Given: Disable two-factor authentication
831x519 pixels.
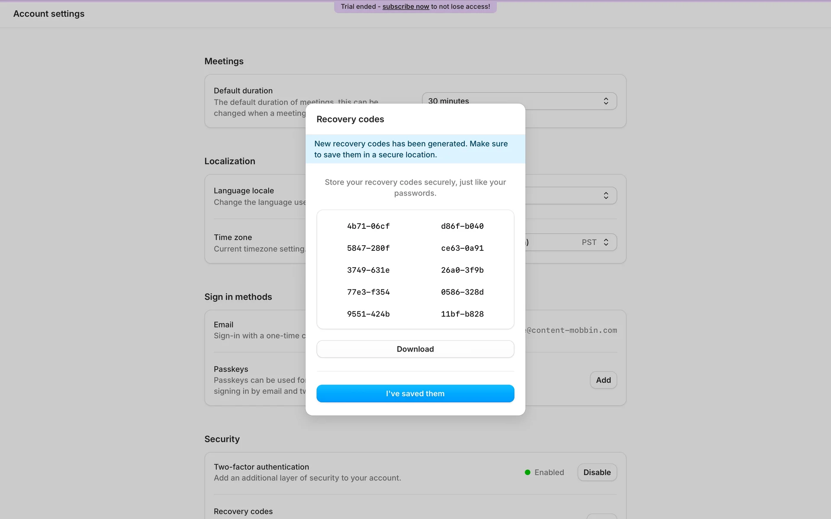Looking at the screenshot, I should [597, 472].
